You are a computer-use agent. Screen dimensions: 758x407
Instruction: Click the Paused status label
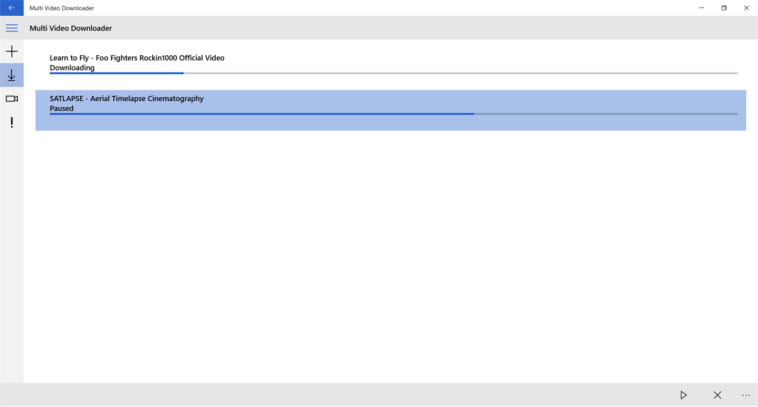(x=61, y=108)
